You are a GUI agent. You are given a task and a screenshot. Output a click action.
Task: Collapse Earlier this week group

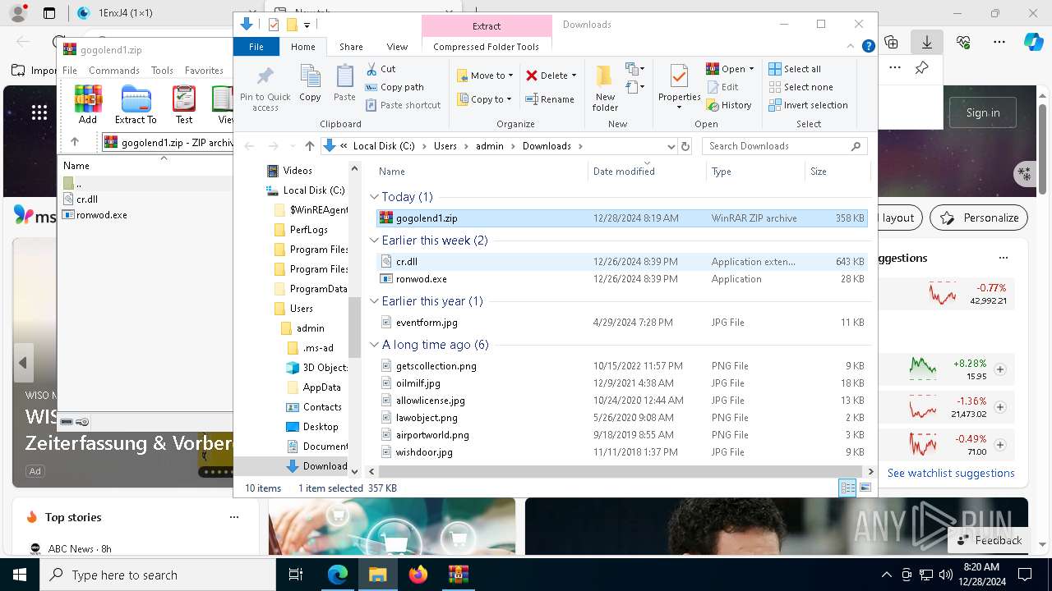tap(374, 241)
